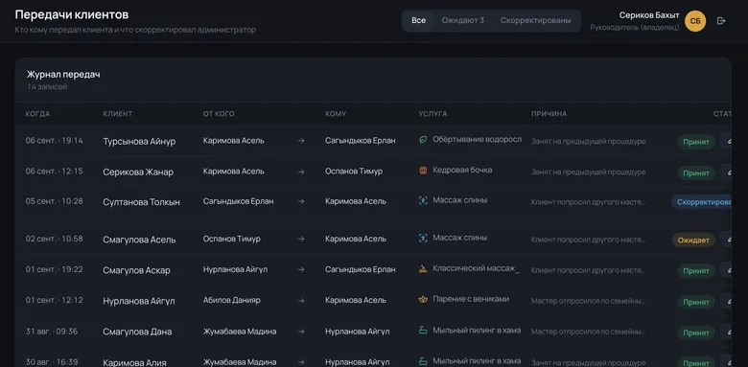Screen dimensions: 748x367
Task: Select client Турсынова Айнур
Action: pyautogui.click(x=139, y=142)
